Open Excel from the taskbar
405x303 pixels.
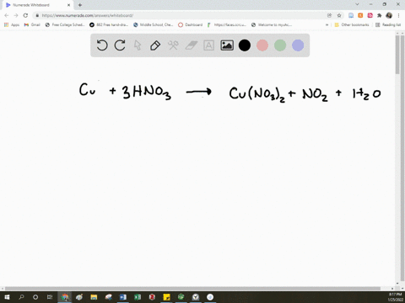138,297
